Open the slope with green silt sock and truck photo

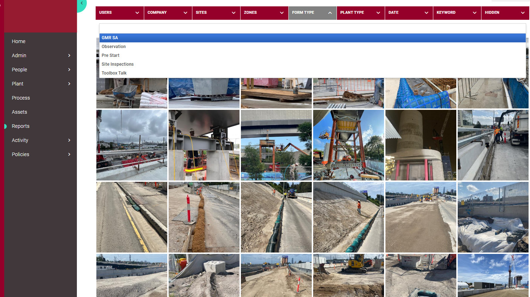pos(276,217)
